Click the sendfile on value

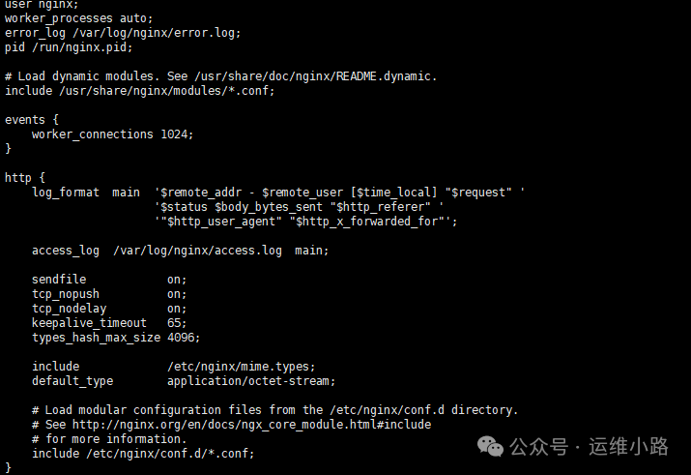click(x=177, y=280)
